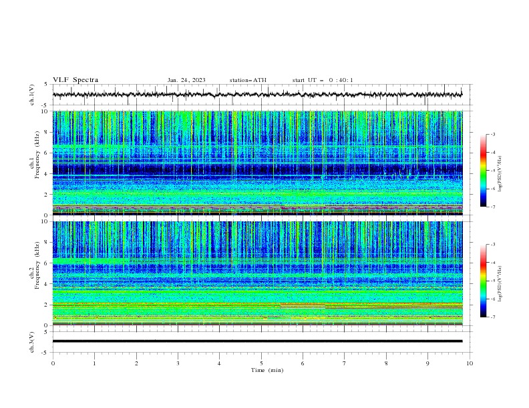Click the log(PSD) label beside ch.1 colorbar
The height and width of the screenshot is (408, 529).
500,174
